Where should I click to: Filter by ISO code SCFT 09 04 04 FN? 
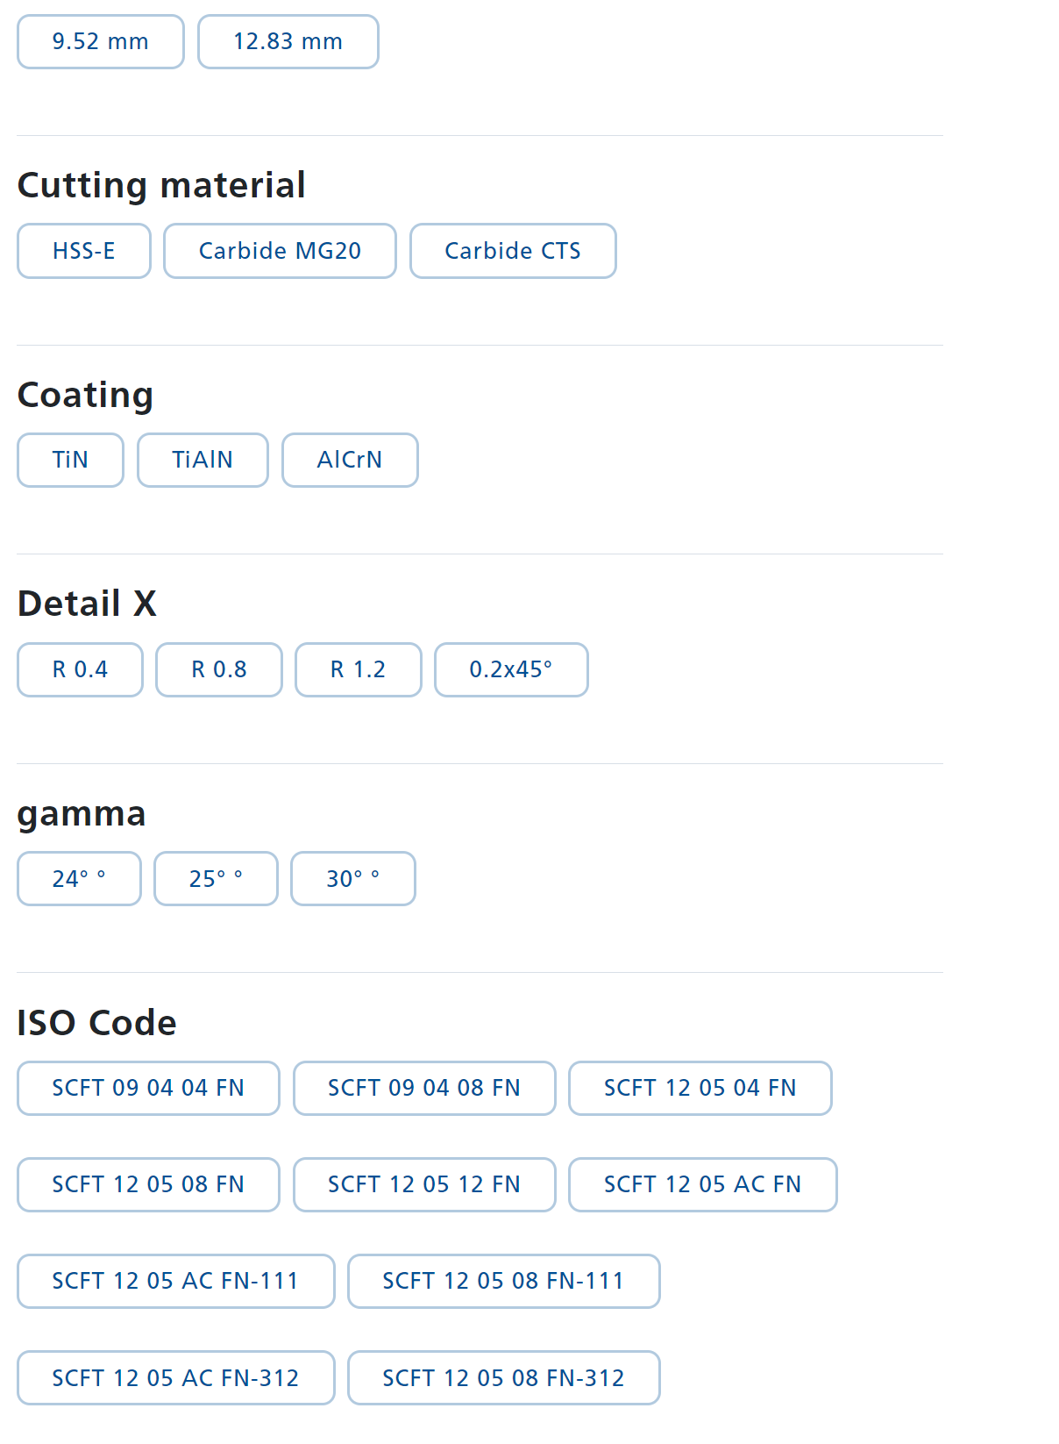point(148,1088)
